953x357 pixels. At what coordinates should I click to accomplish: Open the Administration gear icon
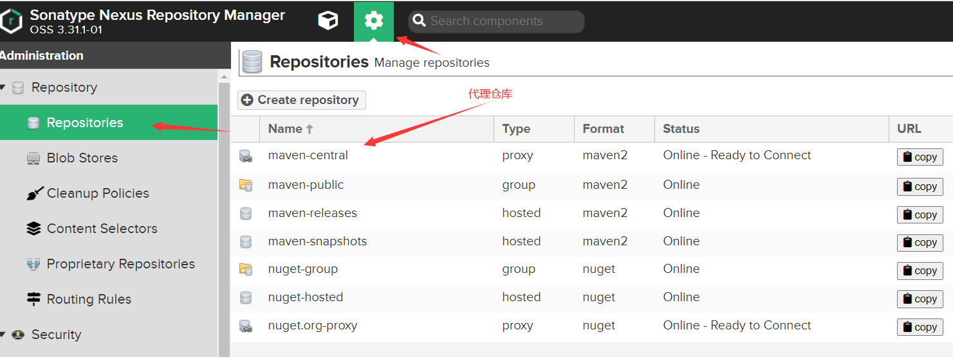tap(374, 21)
